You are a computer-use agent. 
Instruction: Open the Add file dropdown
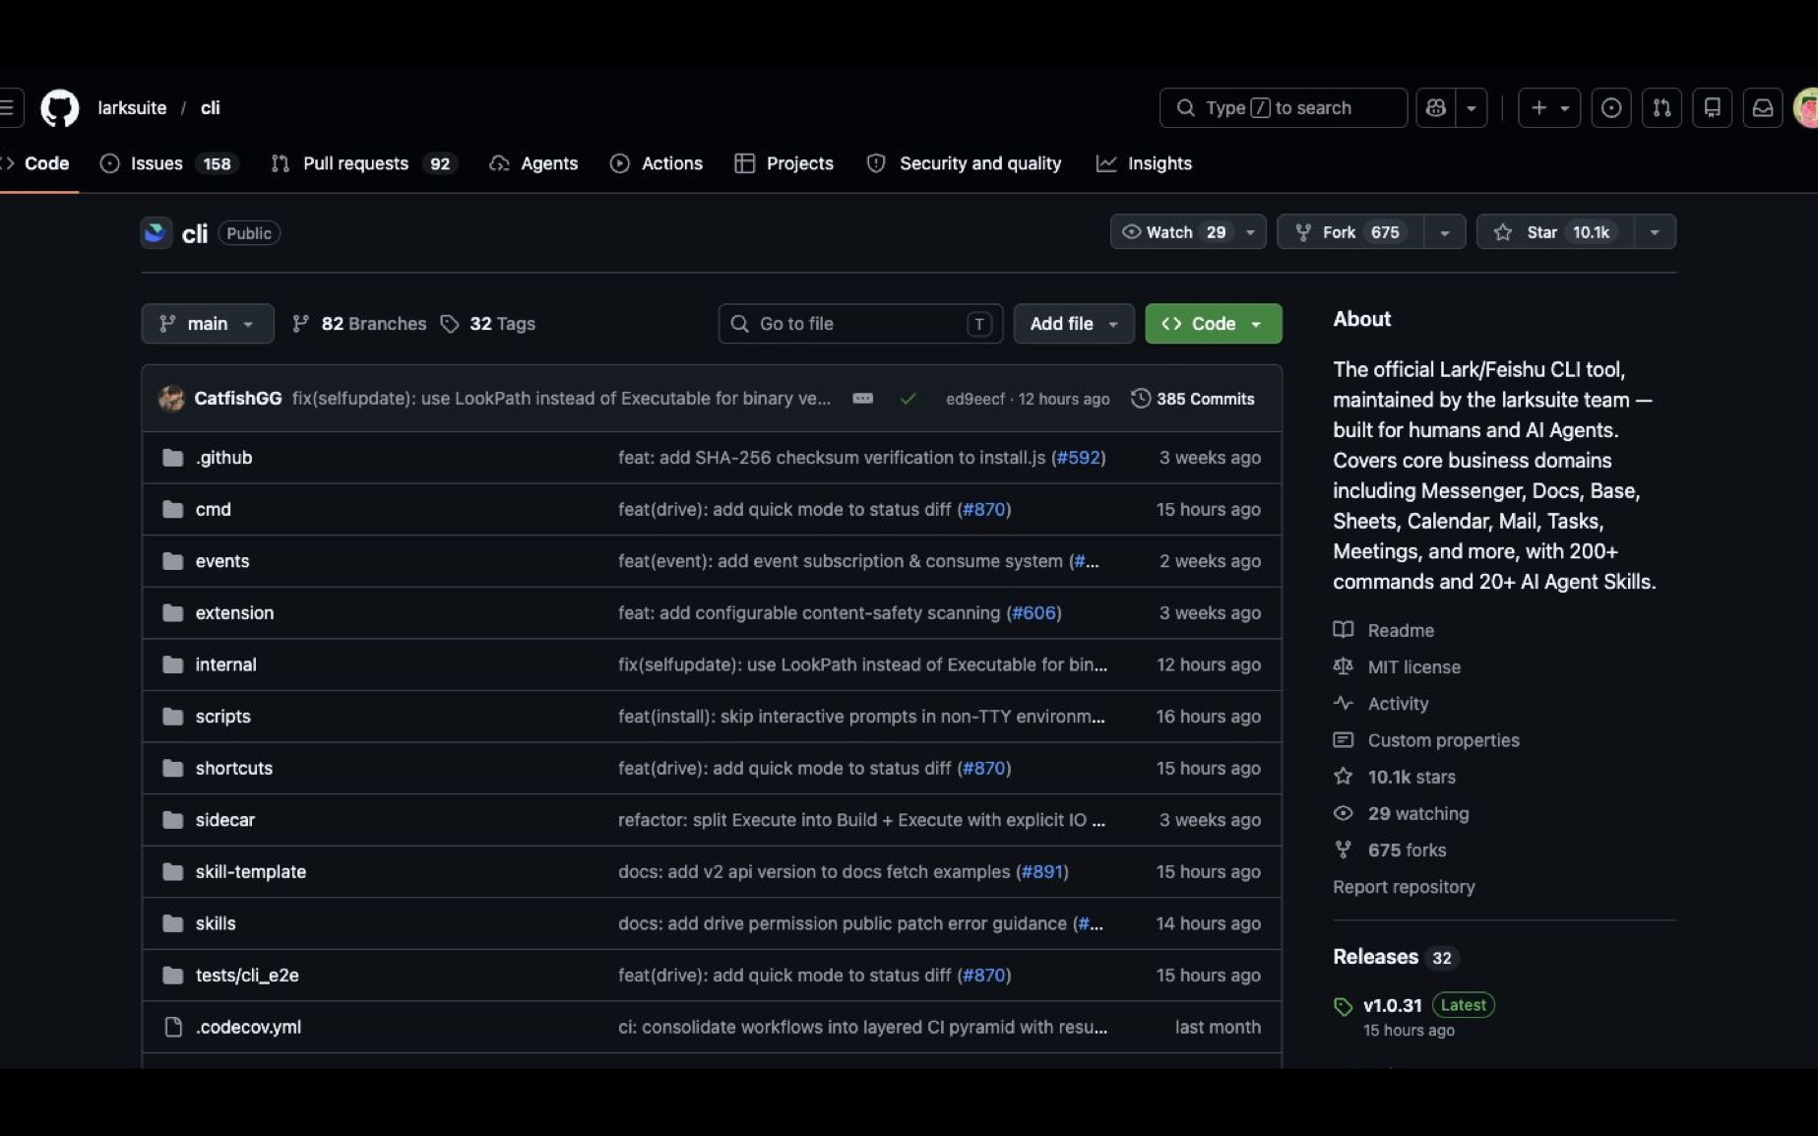coord(1074,324)
